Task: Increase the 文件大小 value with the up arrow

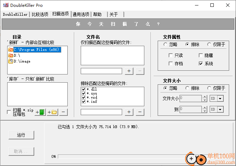Action: pyautogui.click(x=205, y=97)
